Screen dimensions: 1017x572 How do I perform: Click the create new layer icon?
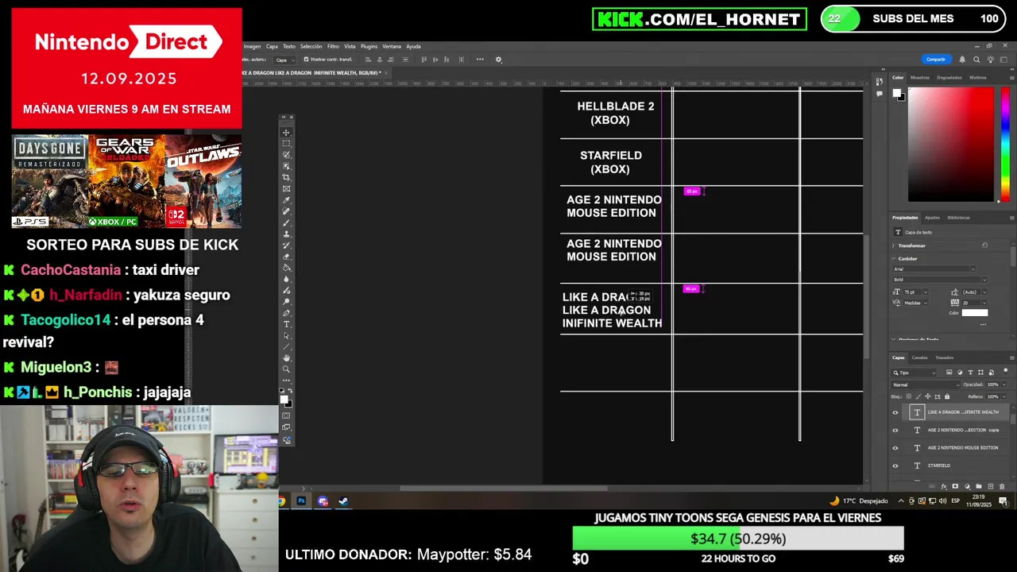click(x=991, y=486)
